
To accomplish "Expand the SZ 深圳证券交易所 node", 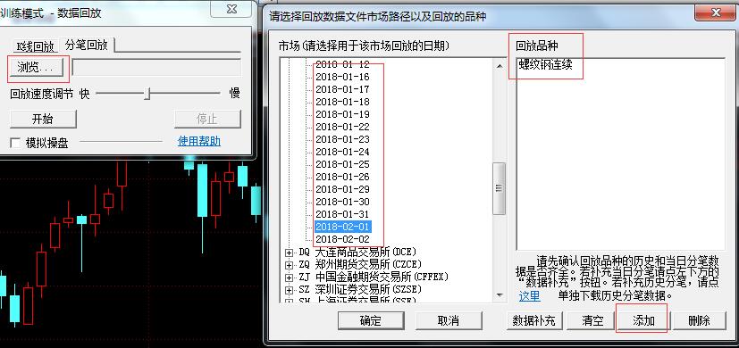I will pyautogui.click(x=289, y=290).
